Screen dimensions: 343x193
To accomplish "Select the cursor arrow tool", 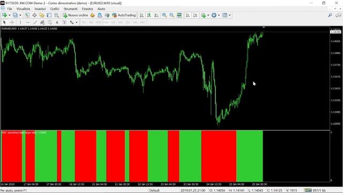I will coord(4,23).
